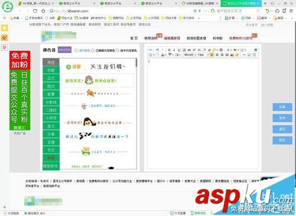
Task: Click the fullscreen icon in editor toolbar
Action: click(x=256, y=50)
